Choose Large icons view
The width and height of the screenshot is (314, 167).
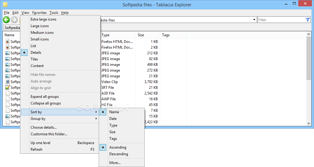(60, 26)
